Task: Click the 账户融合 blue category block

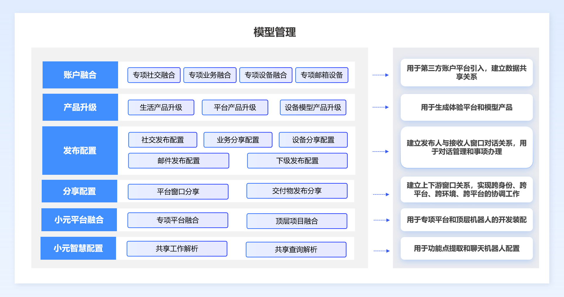Action: [x=80, y=75]
